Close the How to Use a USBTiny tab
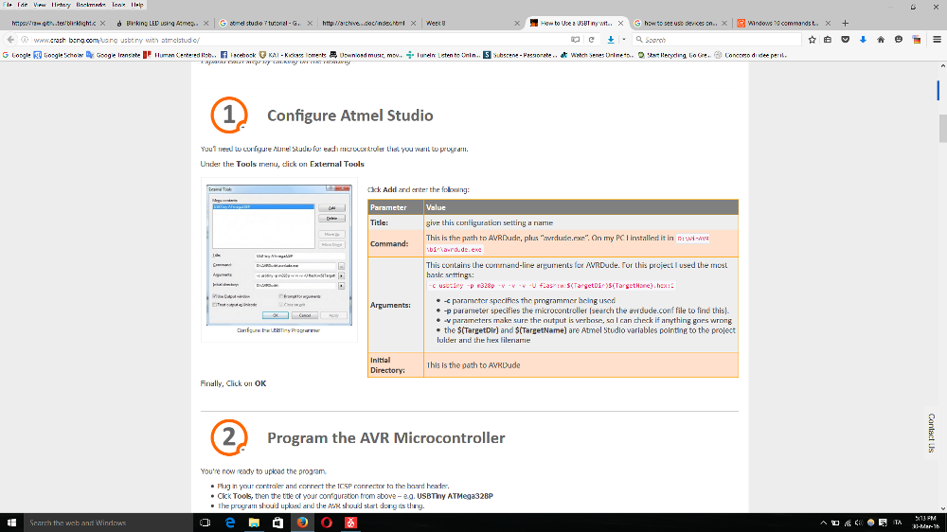The width and height of the screenshot is (947, 532). 620,23
